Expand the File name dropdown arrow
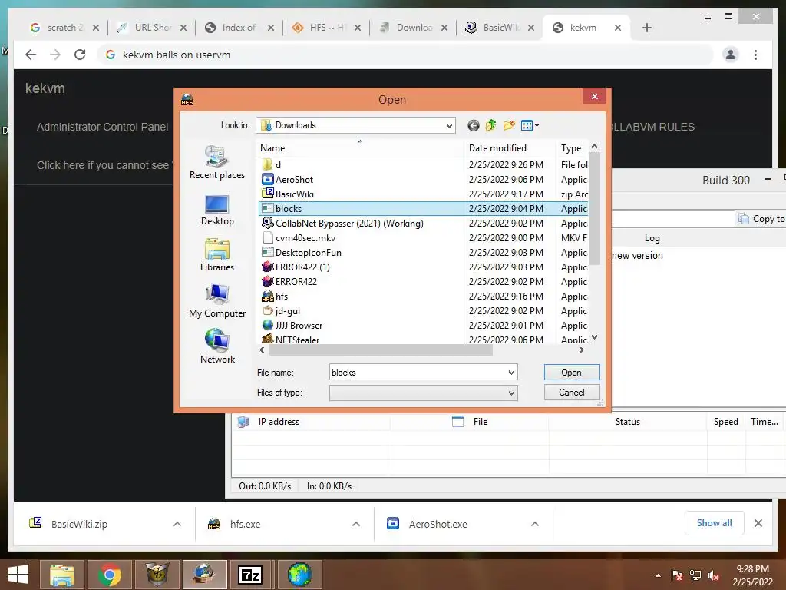The height and width of the screenshot is (590, 786). tap(511, 373)
